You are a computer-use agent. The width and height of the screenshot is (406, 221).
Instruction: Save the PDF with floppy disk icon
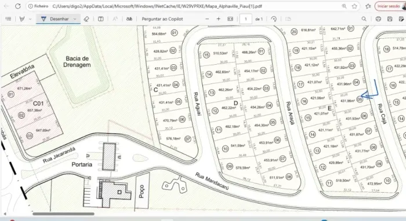click(x=390, y=19)
